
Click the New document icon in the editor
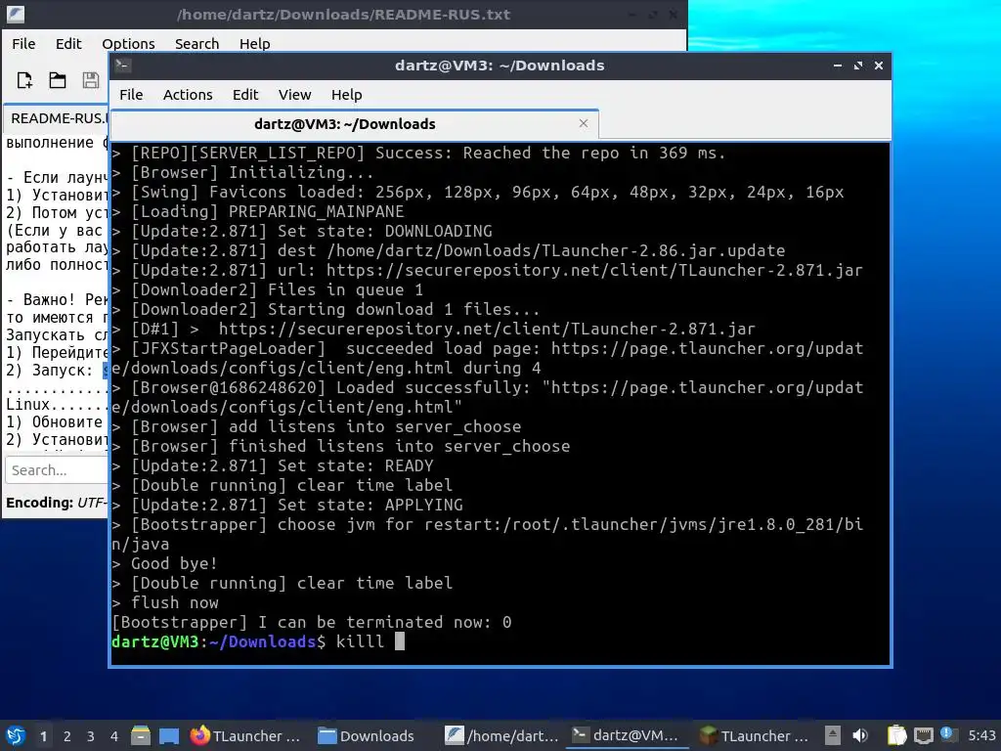(x=24, y=80)
